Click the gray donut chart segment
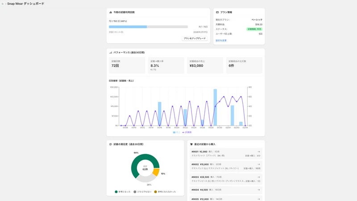This screenshot has height=201, width=357. pyautogui.click(x=146, y=179)
